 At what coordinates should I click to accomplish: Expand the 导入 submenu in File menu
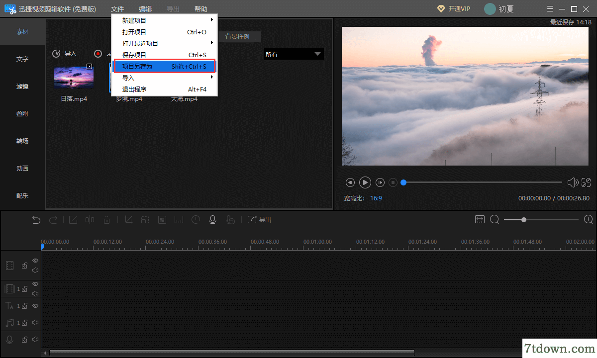(164, 78)
